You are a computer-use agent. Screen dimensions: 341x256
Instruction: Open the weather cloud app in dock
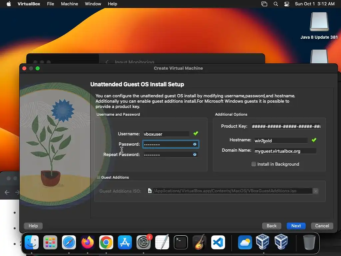tap(245, 242)
